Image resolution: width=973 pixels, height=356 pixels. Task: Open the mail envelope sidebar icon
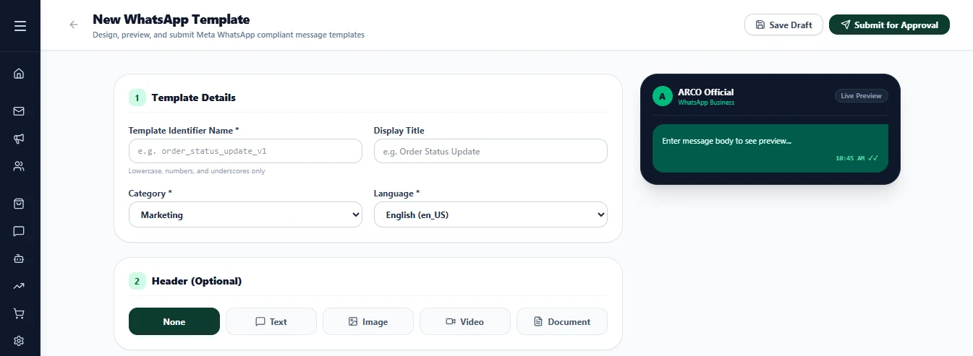pyautogui.click(x=20, y=111)
